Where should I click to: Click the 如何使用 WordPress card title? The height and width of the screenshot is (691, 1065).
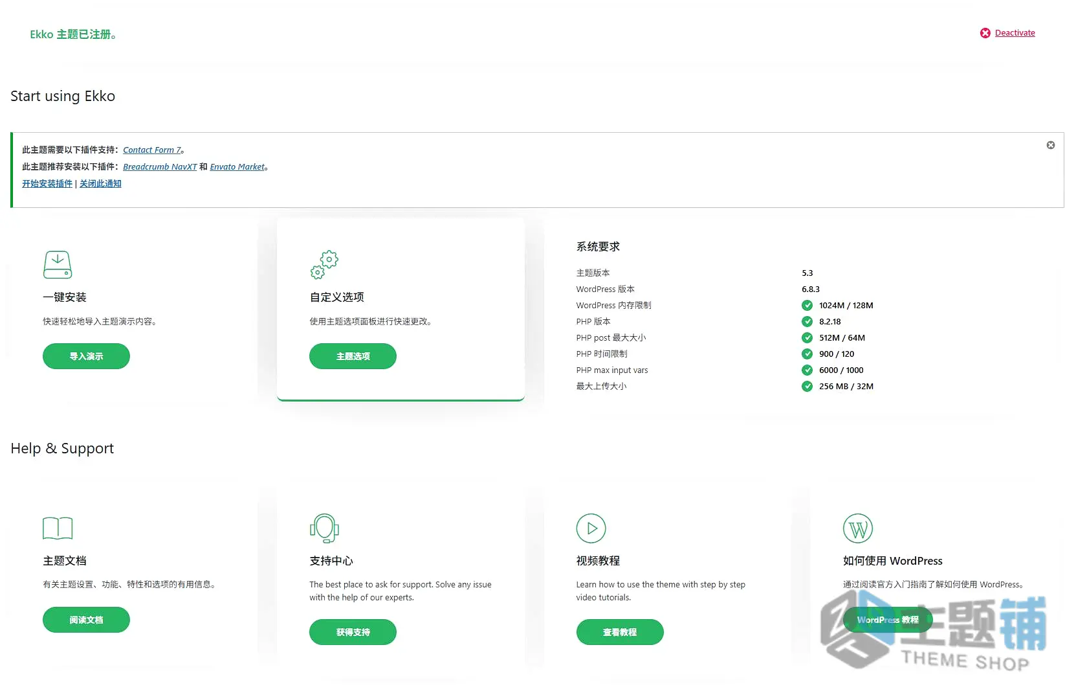tap(893, 561)
